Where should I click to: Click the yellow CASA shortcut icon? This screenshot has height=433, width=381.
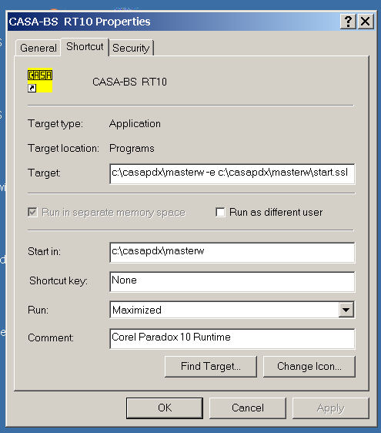click(x=40, y=80)
